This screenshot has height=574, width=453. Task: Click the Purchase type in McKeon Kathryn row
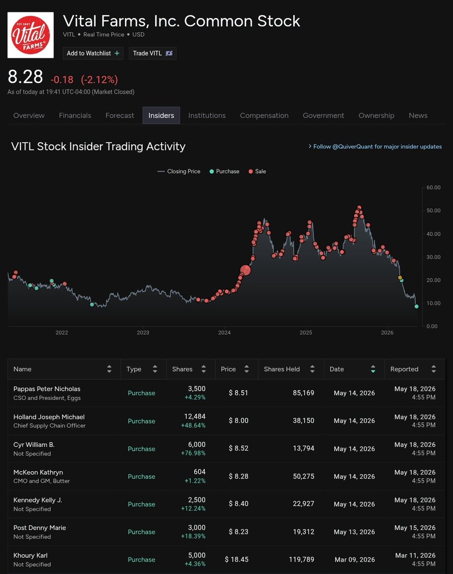click(x=142, y=476)
